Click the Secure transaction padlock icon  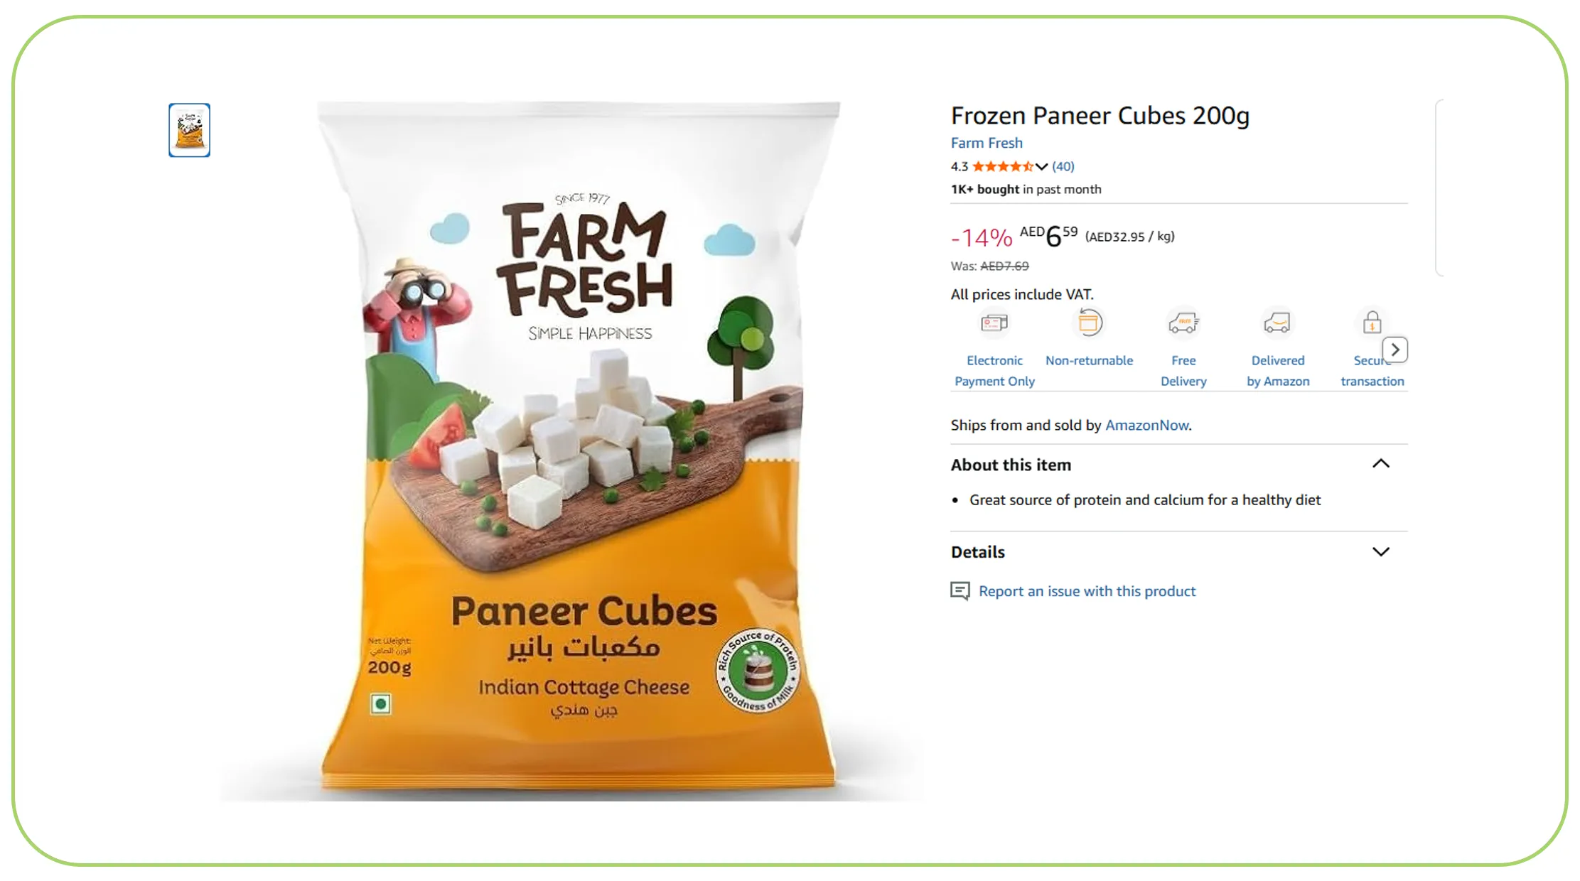1372,323
